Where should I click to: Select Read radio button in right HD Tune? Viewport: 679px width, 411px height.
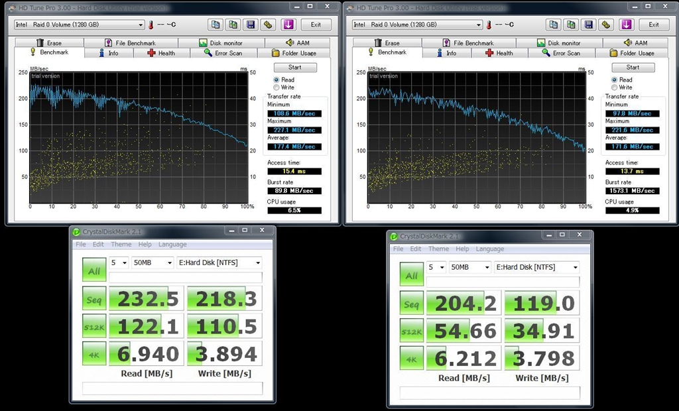(x=615, y=80)
